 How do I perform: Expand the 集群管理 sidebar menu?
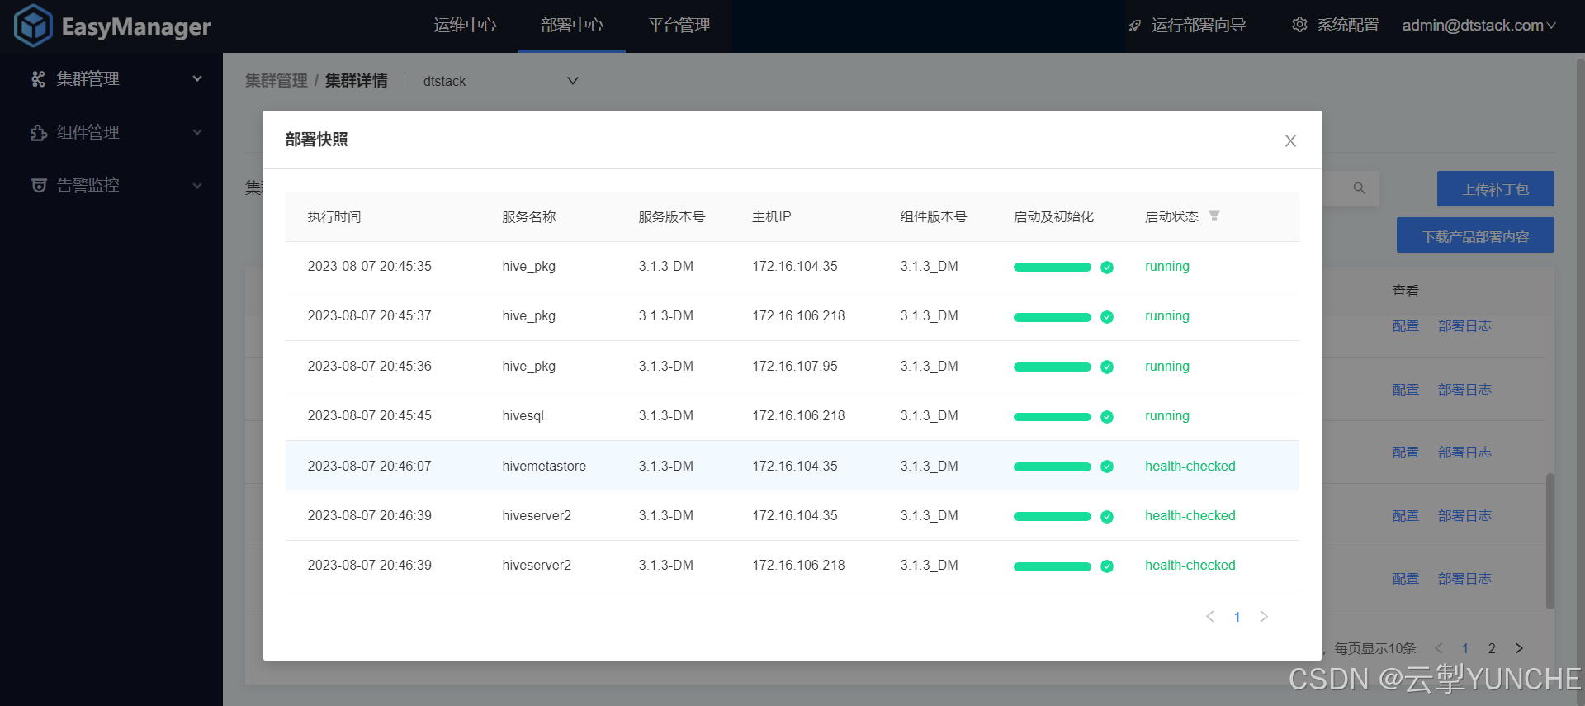tap(197, 79)
